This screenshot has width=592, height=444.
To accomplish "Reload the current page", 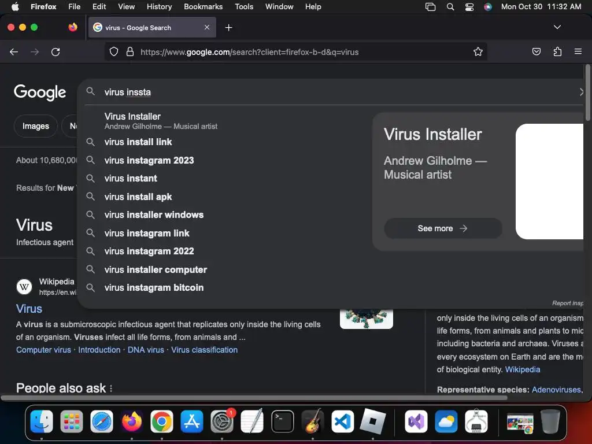I will pos(55,51).
